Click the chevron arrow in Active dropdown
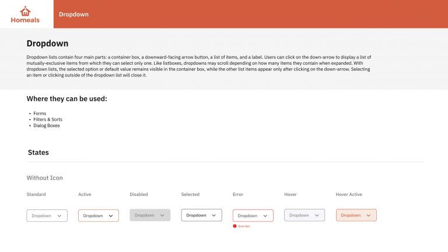 (111, 216)
